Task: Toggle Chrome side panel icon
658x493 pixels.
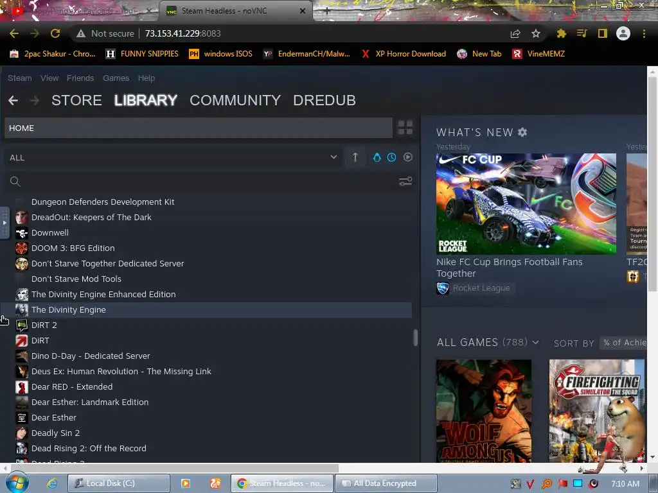Action: point(603,33)
